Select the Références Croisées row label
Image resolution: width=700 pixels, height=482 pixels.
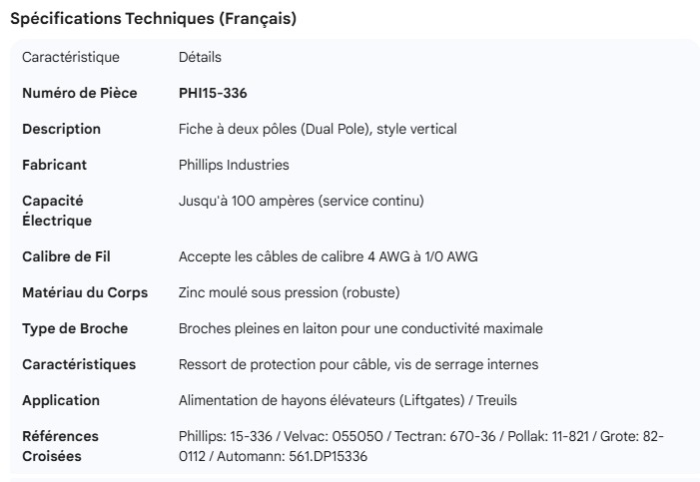click(60, 446)
